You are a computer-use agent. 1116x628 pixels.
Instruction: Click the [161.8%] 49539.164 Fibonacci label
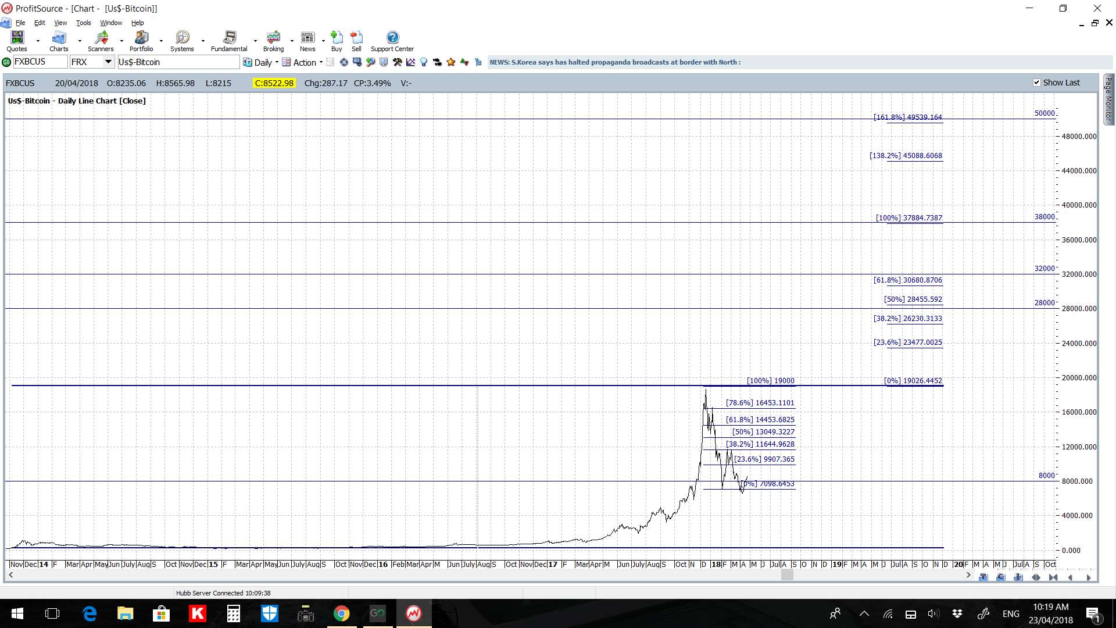click(x=907, y=117)
